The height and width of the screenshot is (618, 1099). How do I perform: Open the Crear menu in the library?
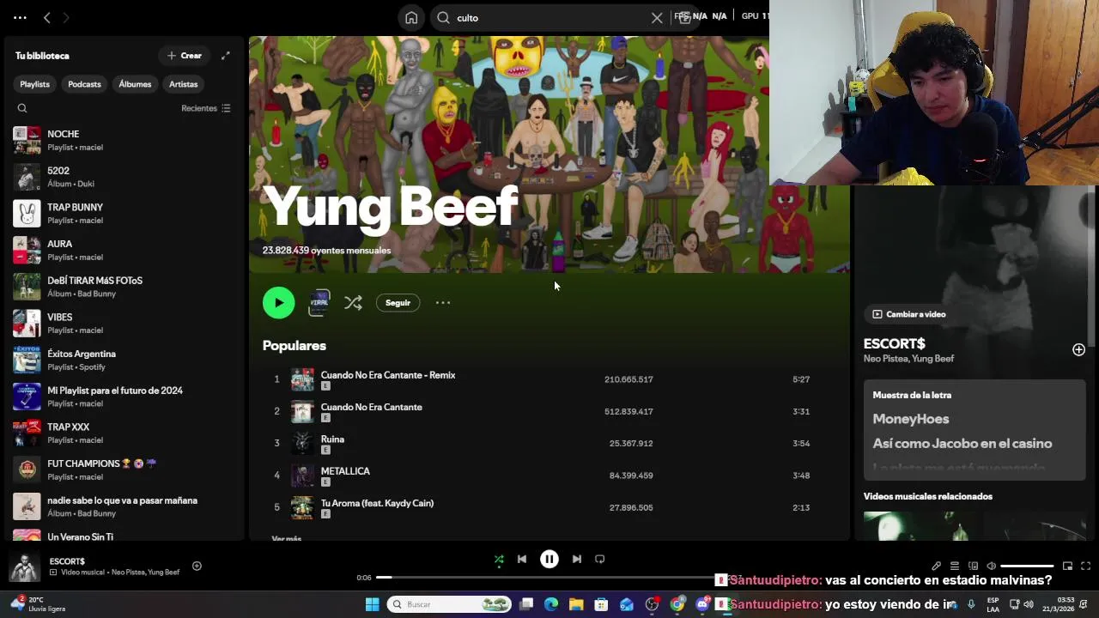[185, 56]
